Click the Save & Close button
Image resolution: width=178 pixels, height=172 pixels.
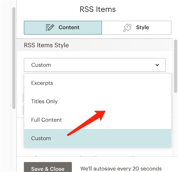pyautogui.click(x=48, y=167)
